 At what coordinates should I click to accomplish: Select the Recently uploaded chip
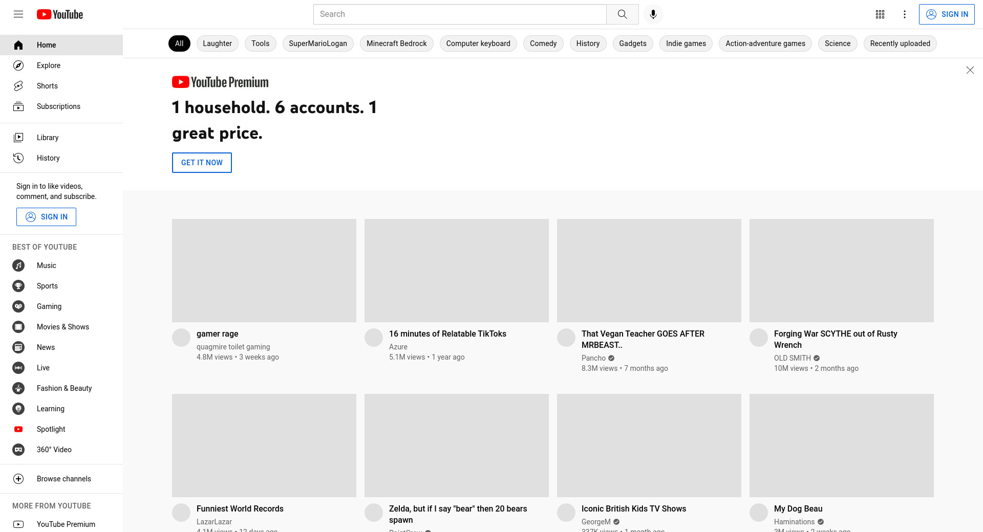tap(900, 43)
